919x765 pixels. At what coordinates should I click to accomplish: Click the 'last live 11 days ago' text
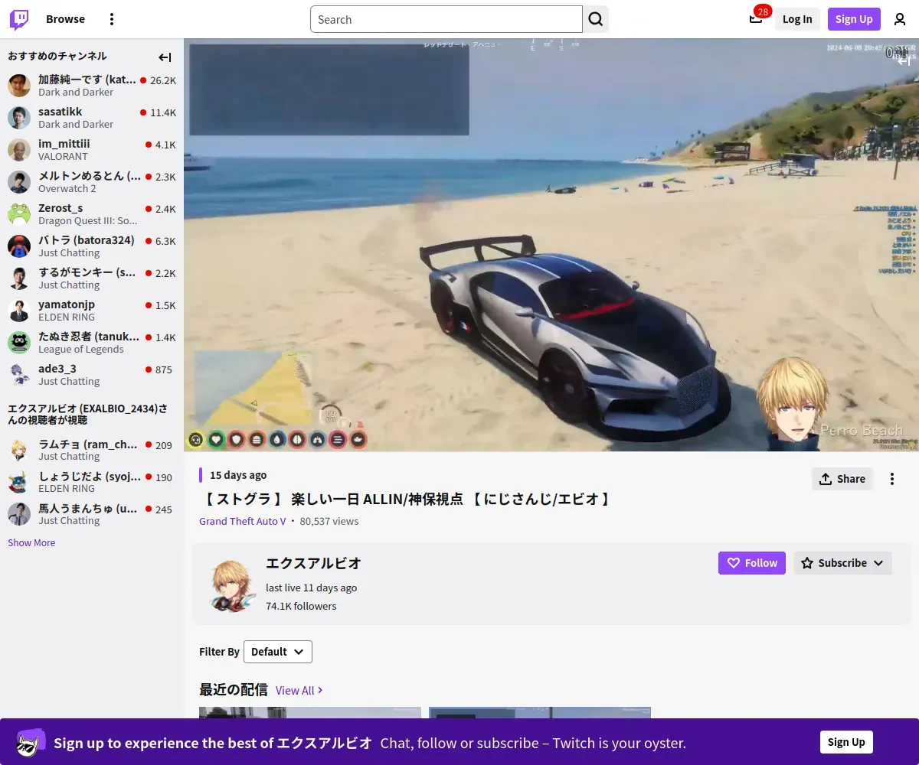(311, 588)
